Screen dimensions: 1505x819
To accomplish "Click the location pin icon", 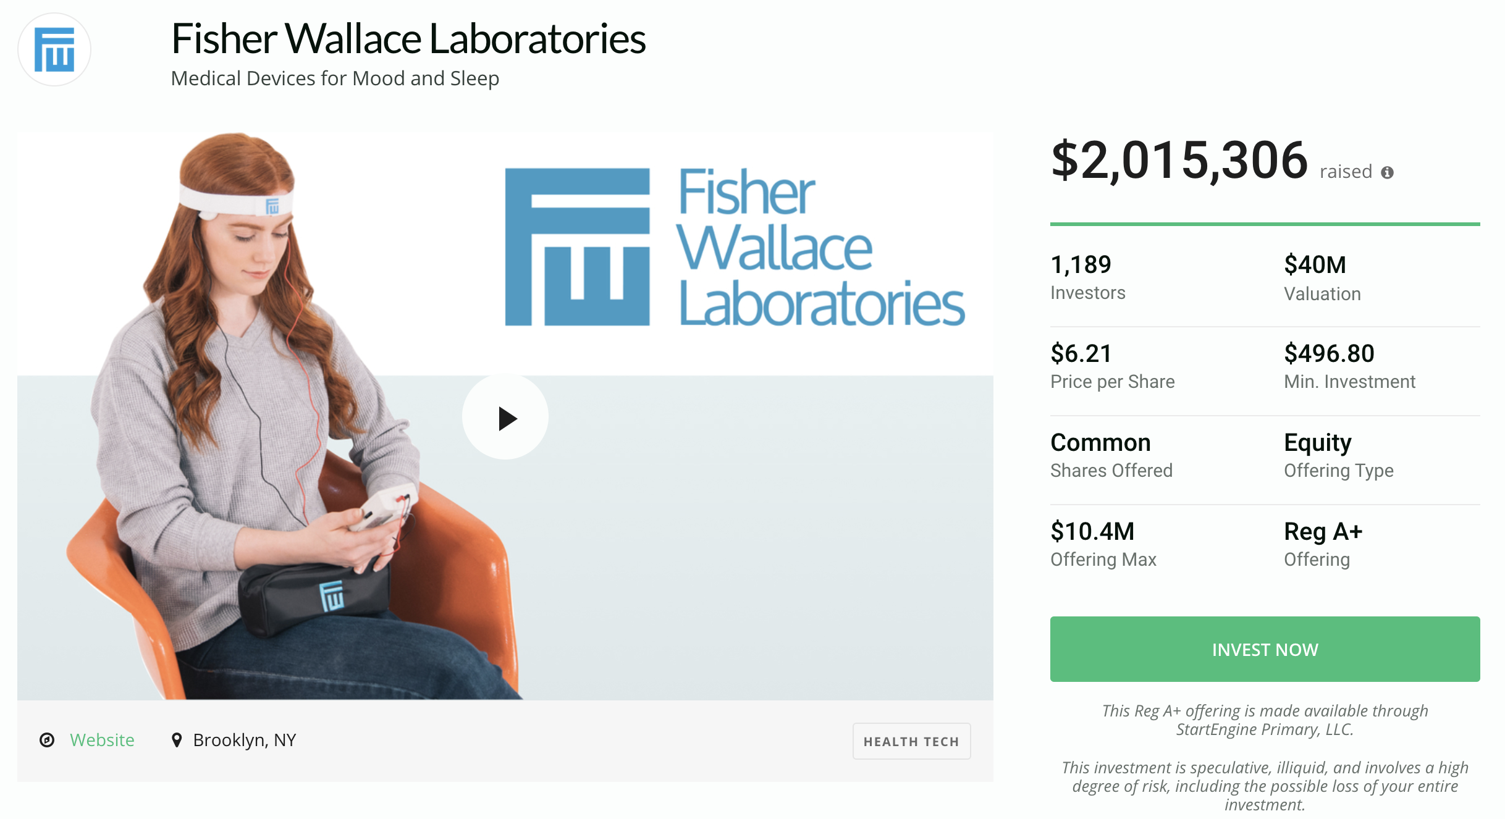I will (177, 740).
